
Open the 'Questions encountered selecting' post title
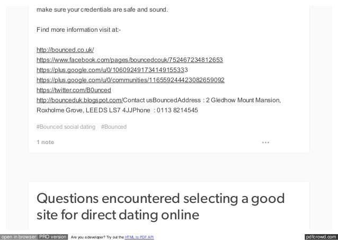(x=161, y=207)
